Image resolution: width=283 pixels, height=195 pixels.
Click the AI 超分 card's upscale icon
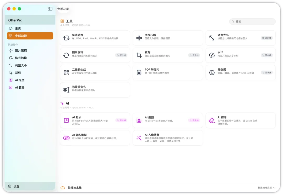click(66, 120)
